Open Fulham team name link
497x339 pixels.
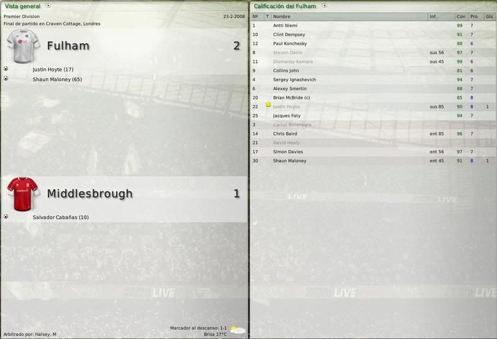[x=68, y=46]
